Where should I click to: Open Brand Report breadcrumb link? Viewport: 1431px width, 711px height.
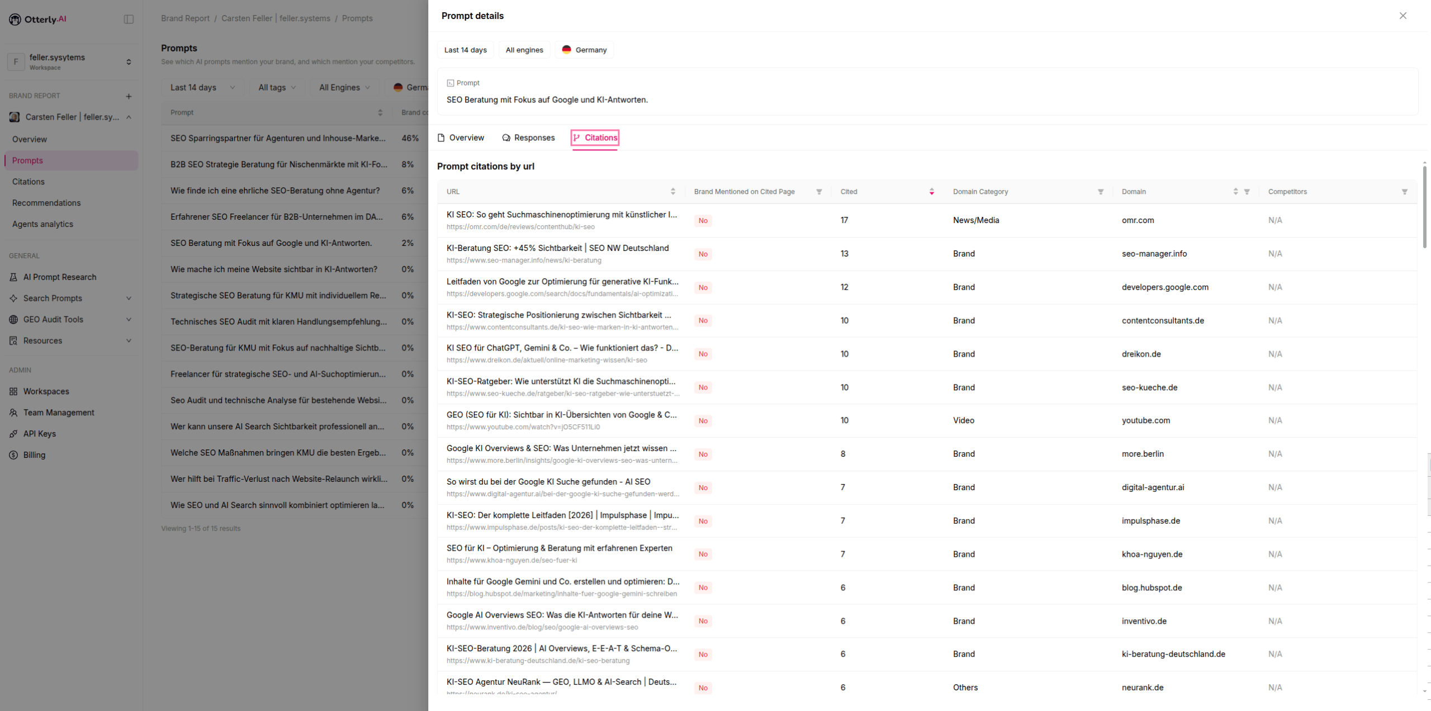click(185, 18)
